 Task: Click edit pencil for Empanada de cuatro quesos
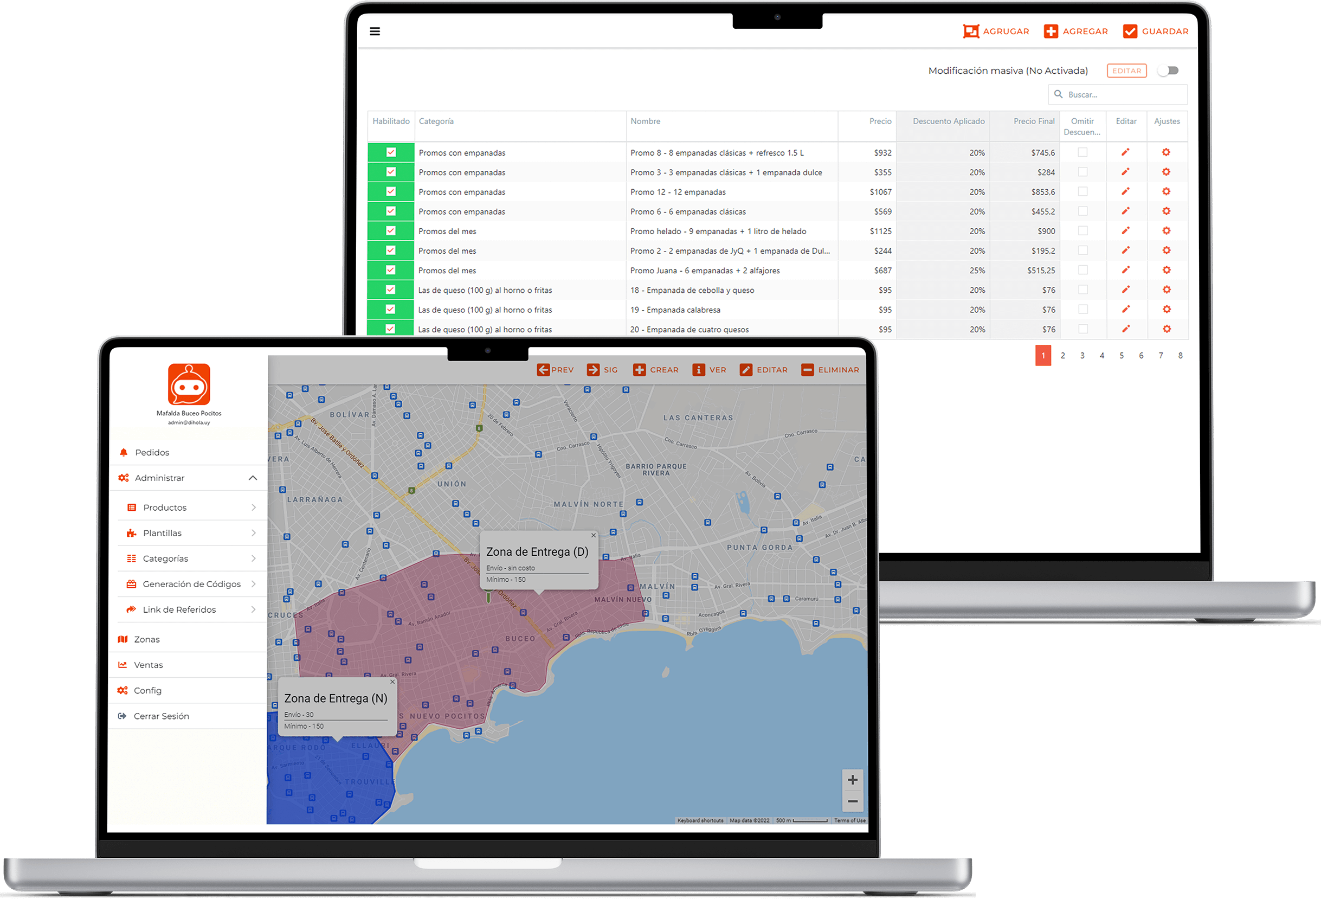click(x=1125, y=329)
